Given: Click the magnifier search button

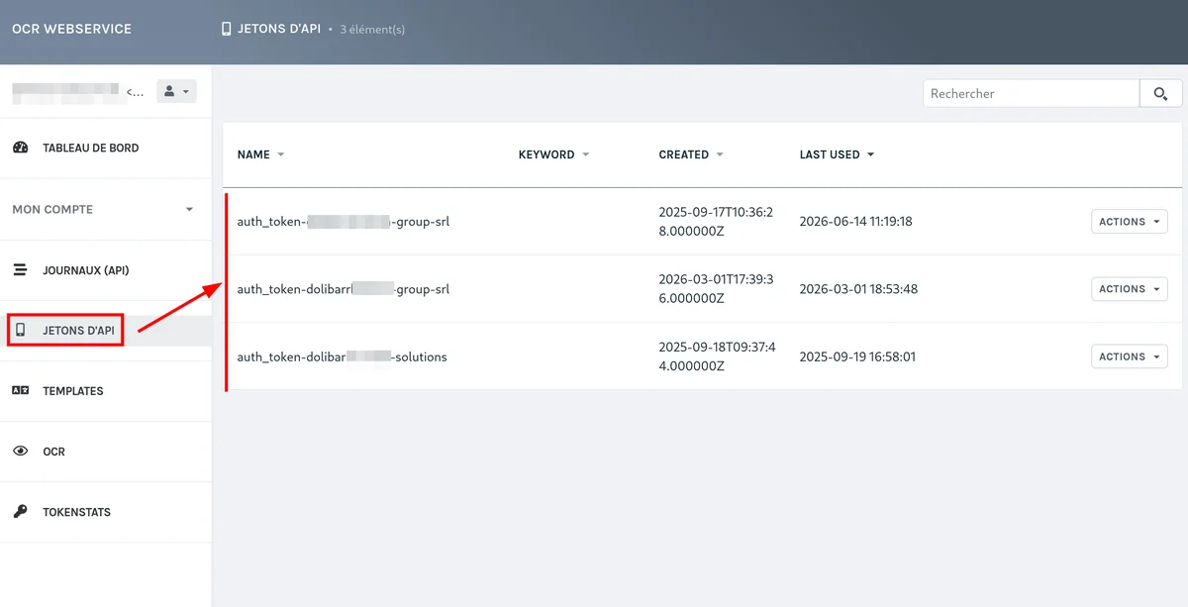Looking at the screenshot, I should tap(1161, 93).
